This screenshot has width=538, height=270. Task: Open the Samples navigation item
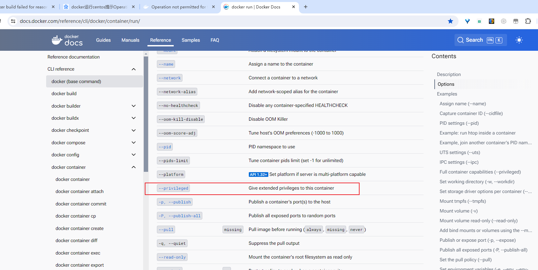click(x=191, y=40)
